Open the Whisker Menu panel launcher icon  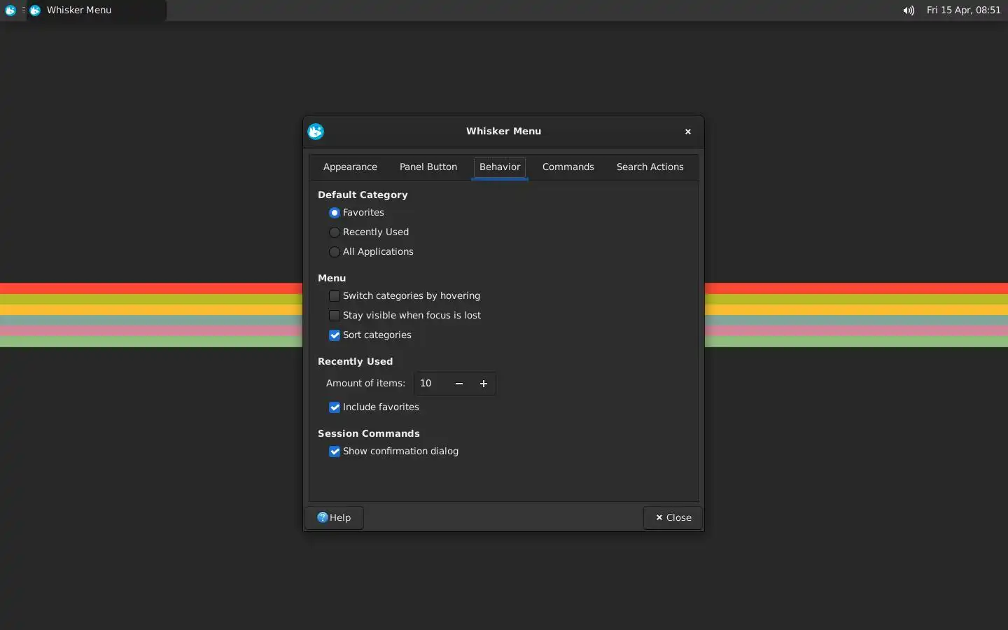coord(10,10)
